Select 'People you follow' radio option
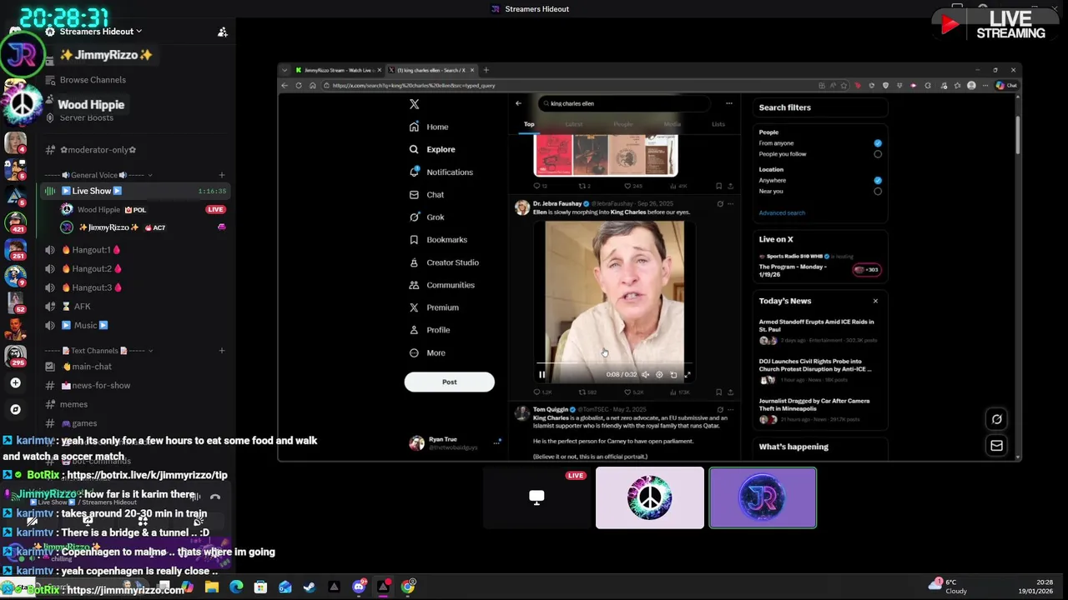This screenshot has width=1068, height=600. click(x=878, y=154)
